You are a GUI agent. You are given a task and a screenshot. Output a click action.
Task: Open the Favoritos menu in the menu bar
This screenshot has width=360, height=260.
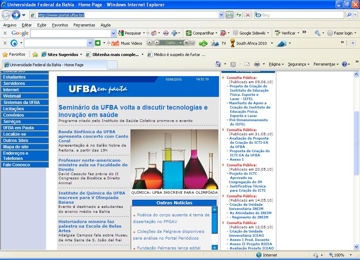click(60, 25)
